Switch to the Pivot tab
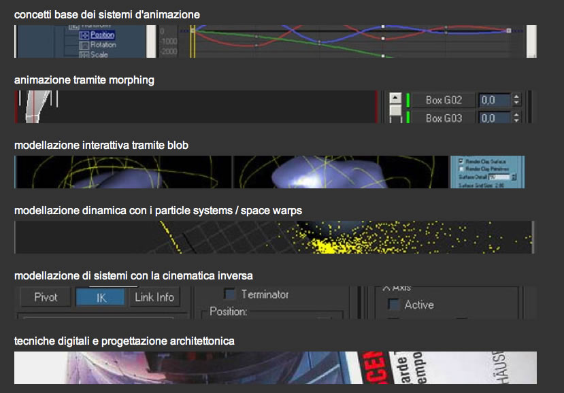 coord(46,297)
